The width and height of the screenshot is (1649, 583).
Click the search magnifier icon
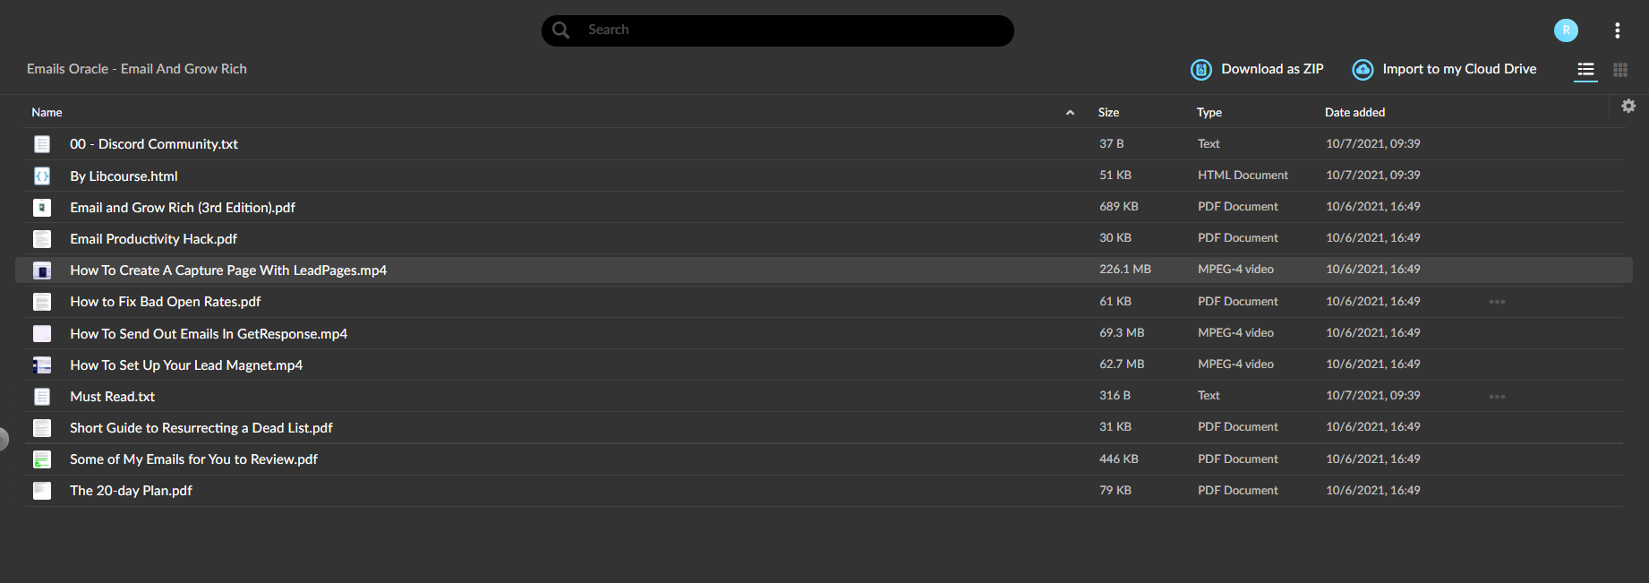tap(561, 30)
